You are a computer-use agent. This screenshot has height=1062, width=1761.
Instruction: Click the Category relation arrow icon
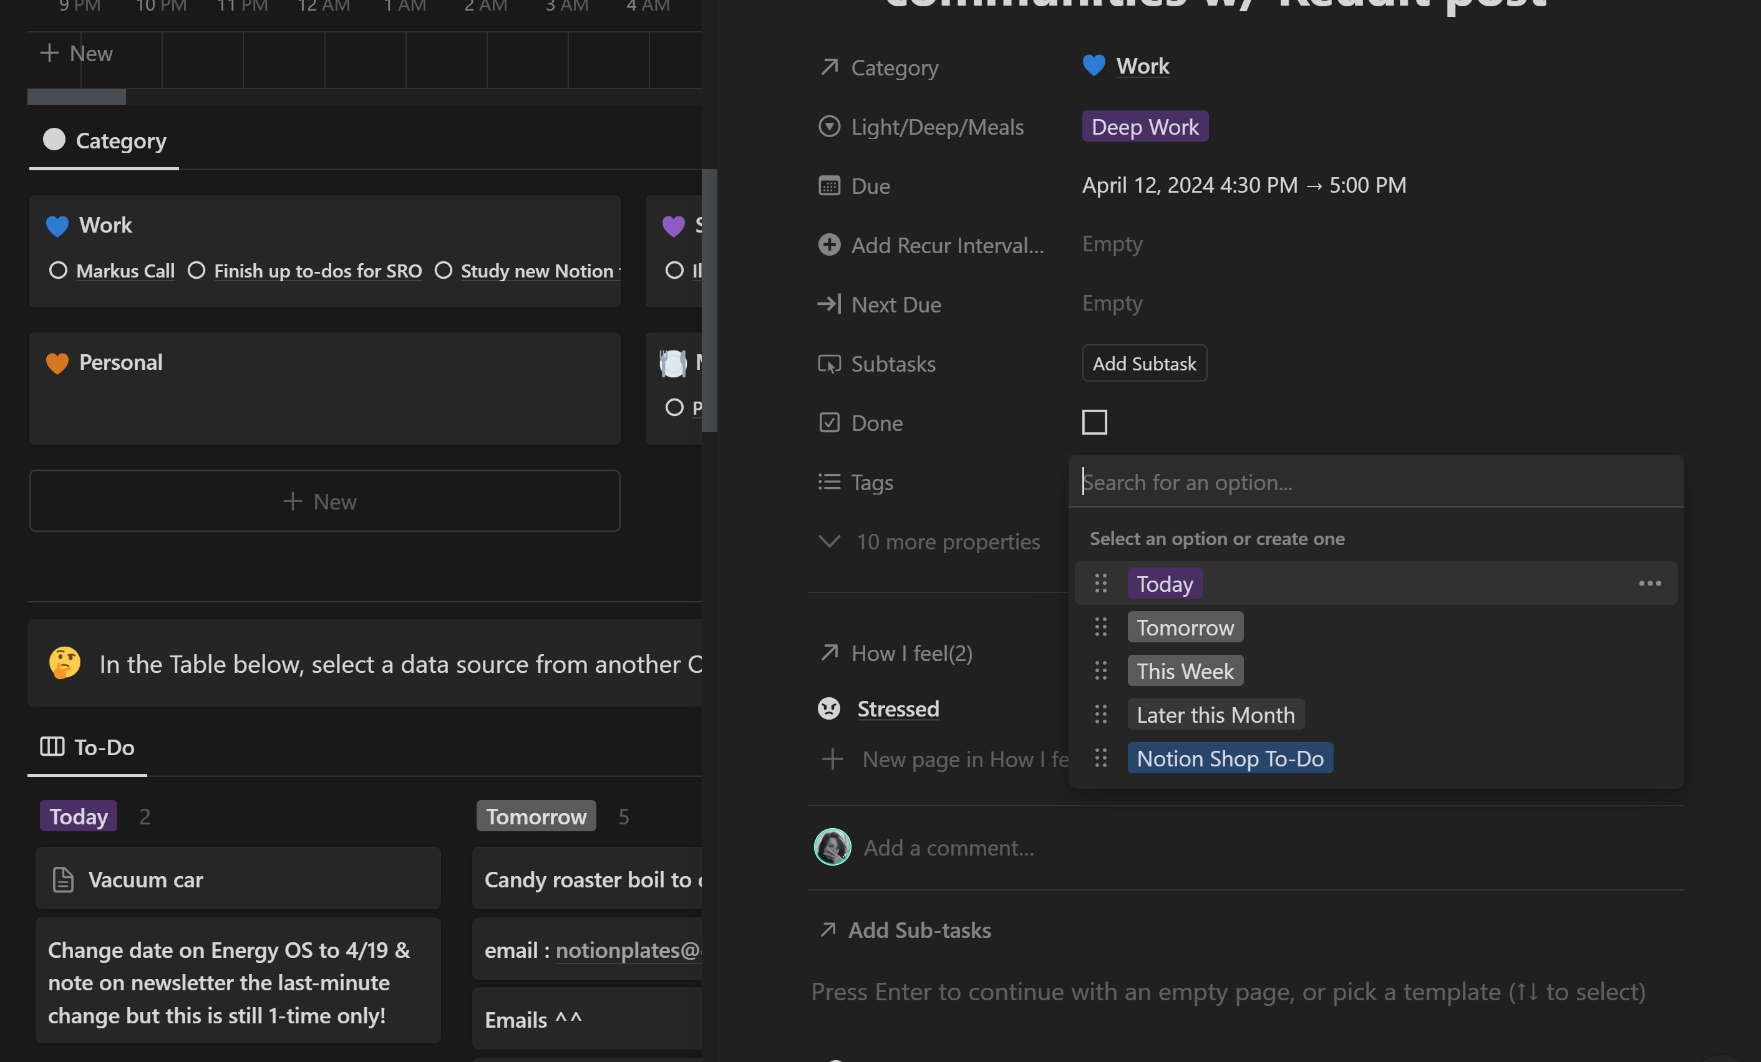pos(829,67)
